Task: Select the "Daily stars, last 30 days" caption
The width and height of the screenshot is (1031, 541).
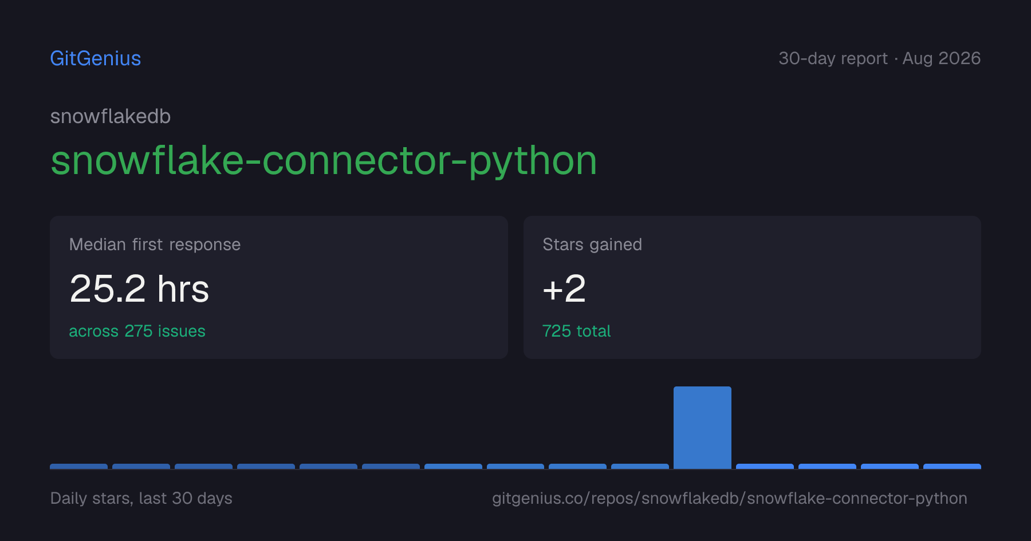Action: (141, 498)
